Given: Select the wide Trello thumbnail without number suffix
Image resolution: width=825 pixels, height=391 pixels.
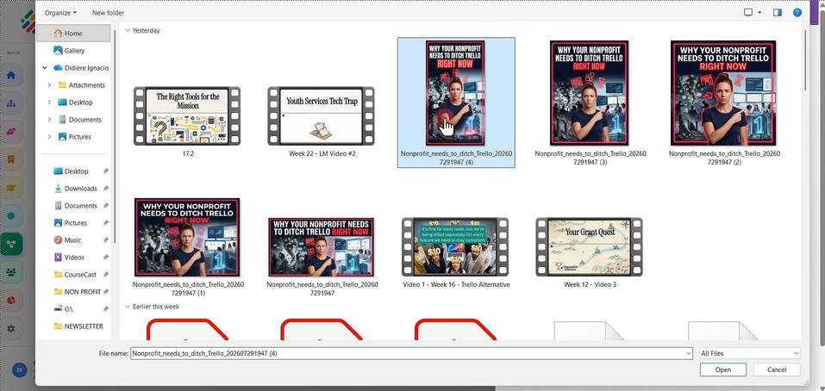Looking at the screenshot, I should pos(321,247).
